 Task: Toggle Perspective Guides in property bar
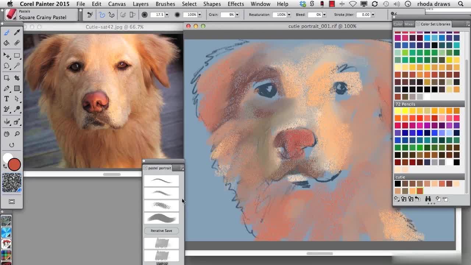(133, 15)
